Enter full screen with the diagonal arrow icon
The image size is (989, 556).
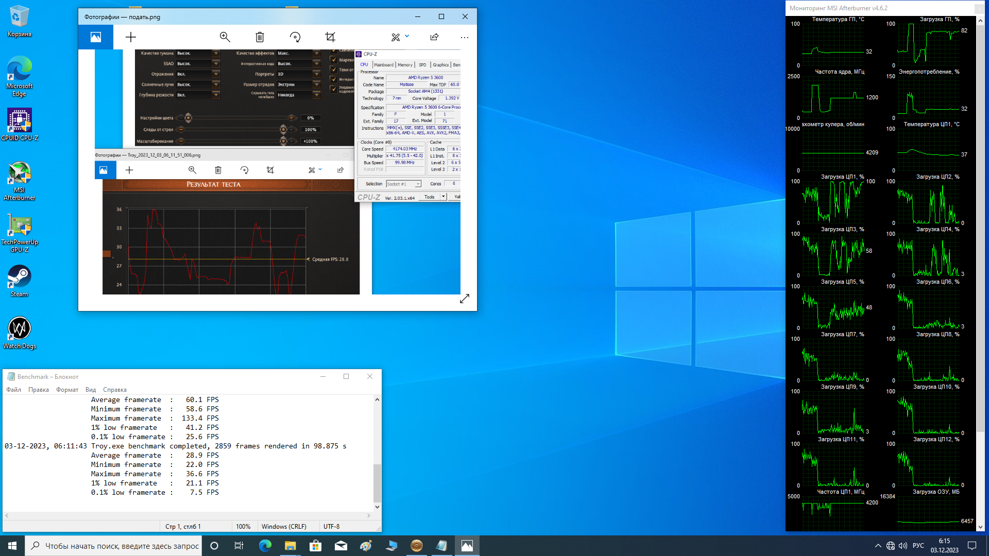click(464, 299)
